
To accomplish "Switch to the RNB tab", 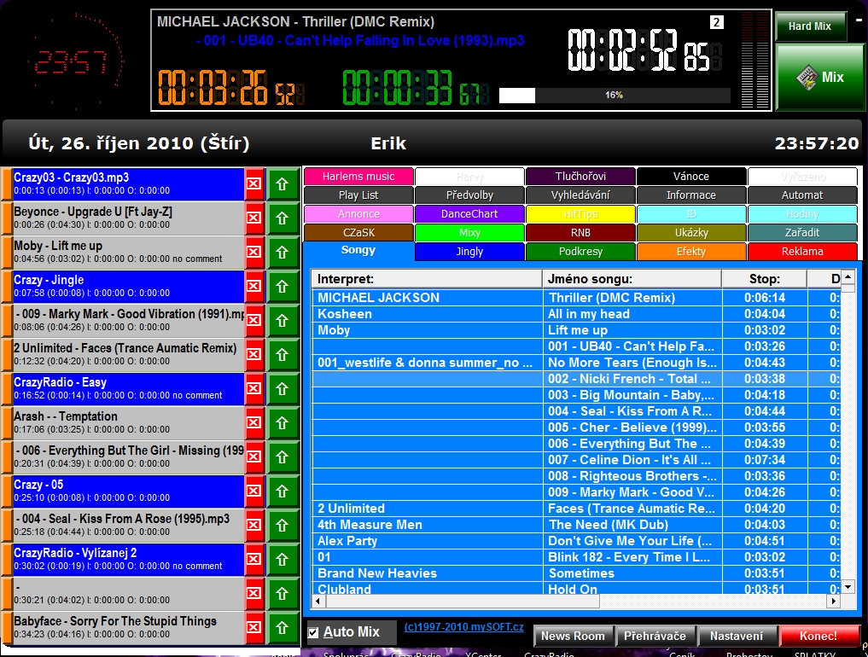I will 580,233.
